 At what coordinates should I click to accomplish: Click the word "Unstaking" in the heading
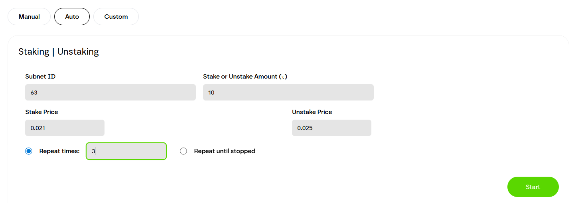[x=78, y=51]
